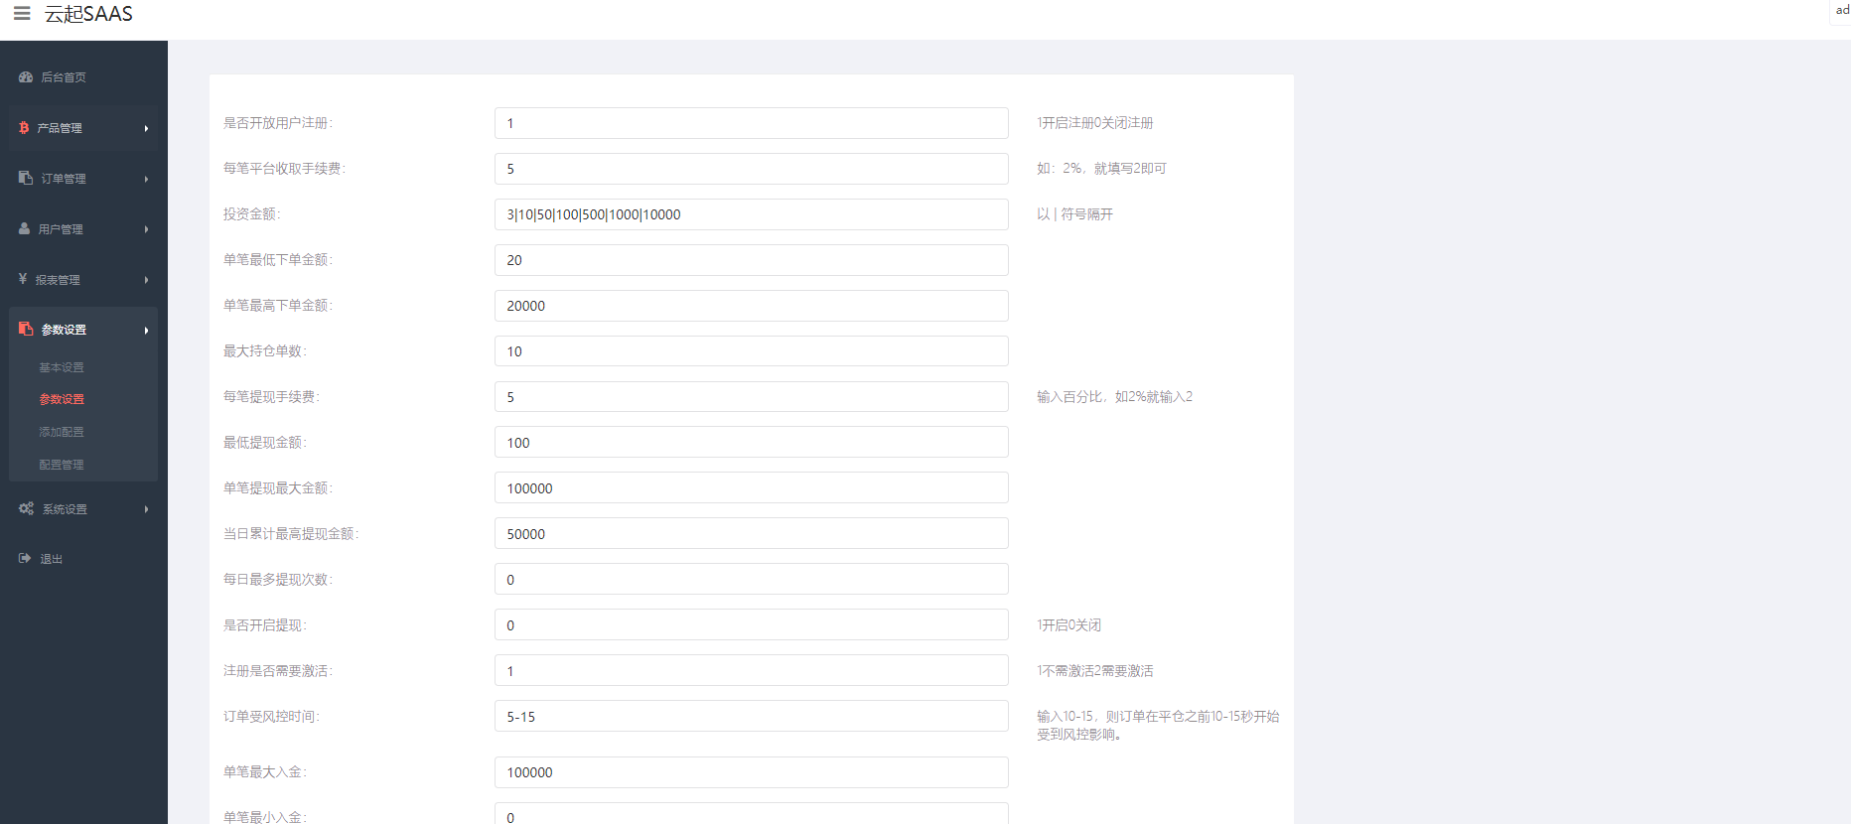The height and width of the screenshot is (824, 1851).
Task: Go to 配置管理 submenu item
Action: pyautogui.click(x=62, y=465)
